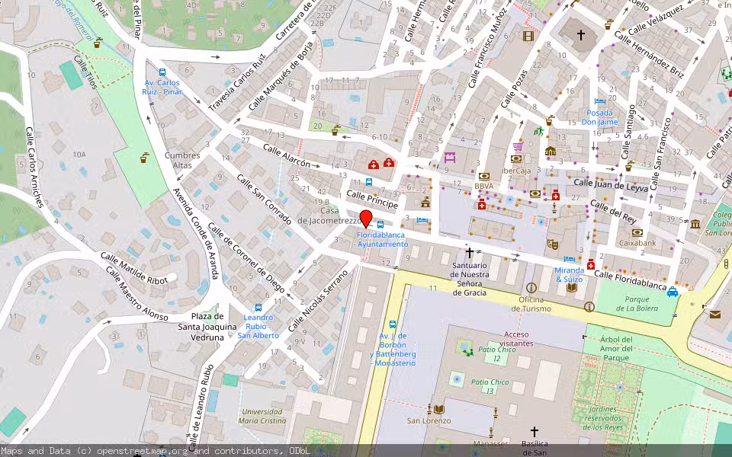Click the church cross at Santuario de Gracia
The width and height of the screenshot is (732, 457).
point(470,253)
